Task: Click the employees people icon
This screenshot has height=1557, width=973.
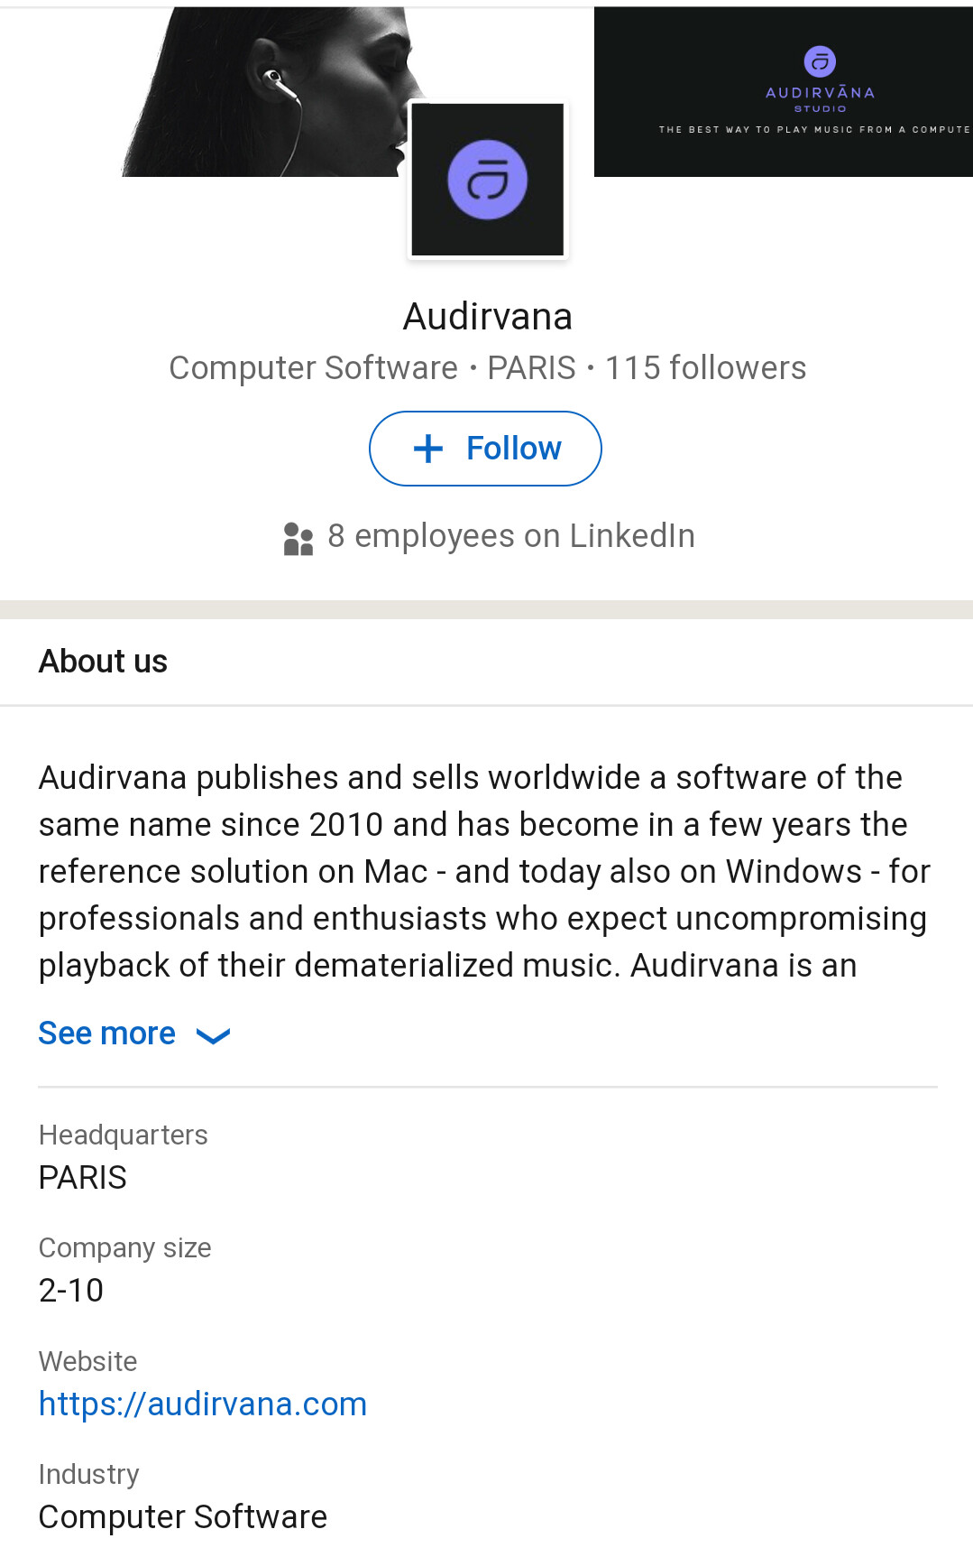Action: (298, 539)
